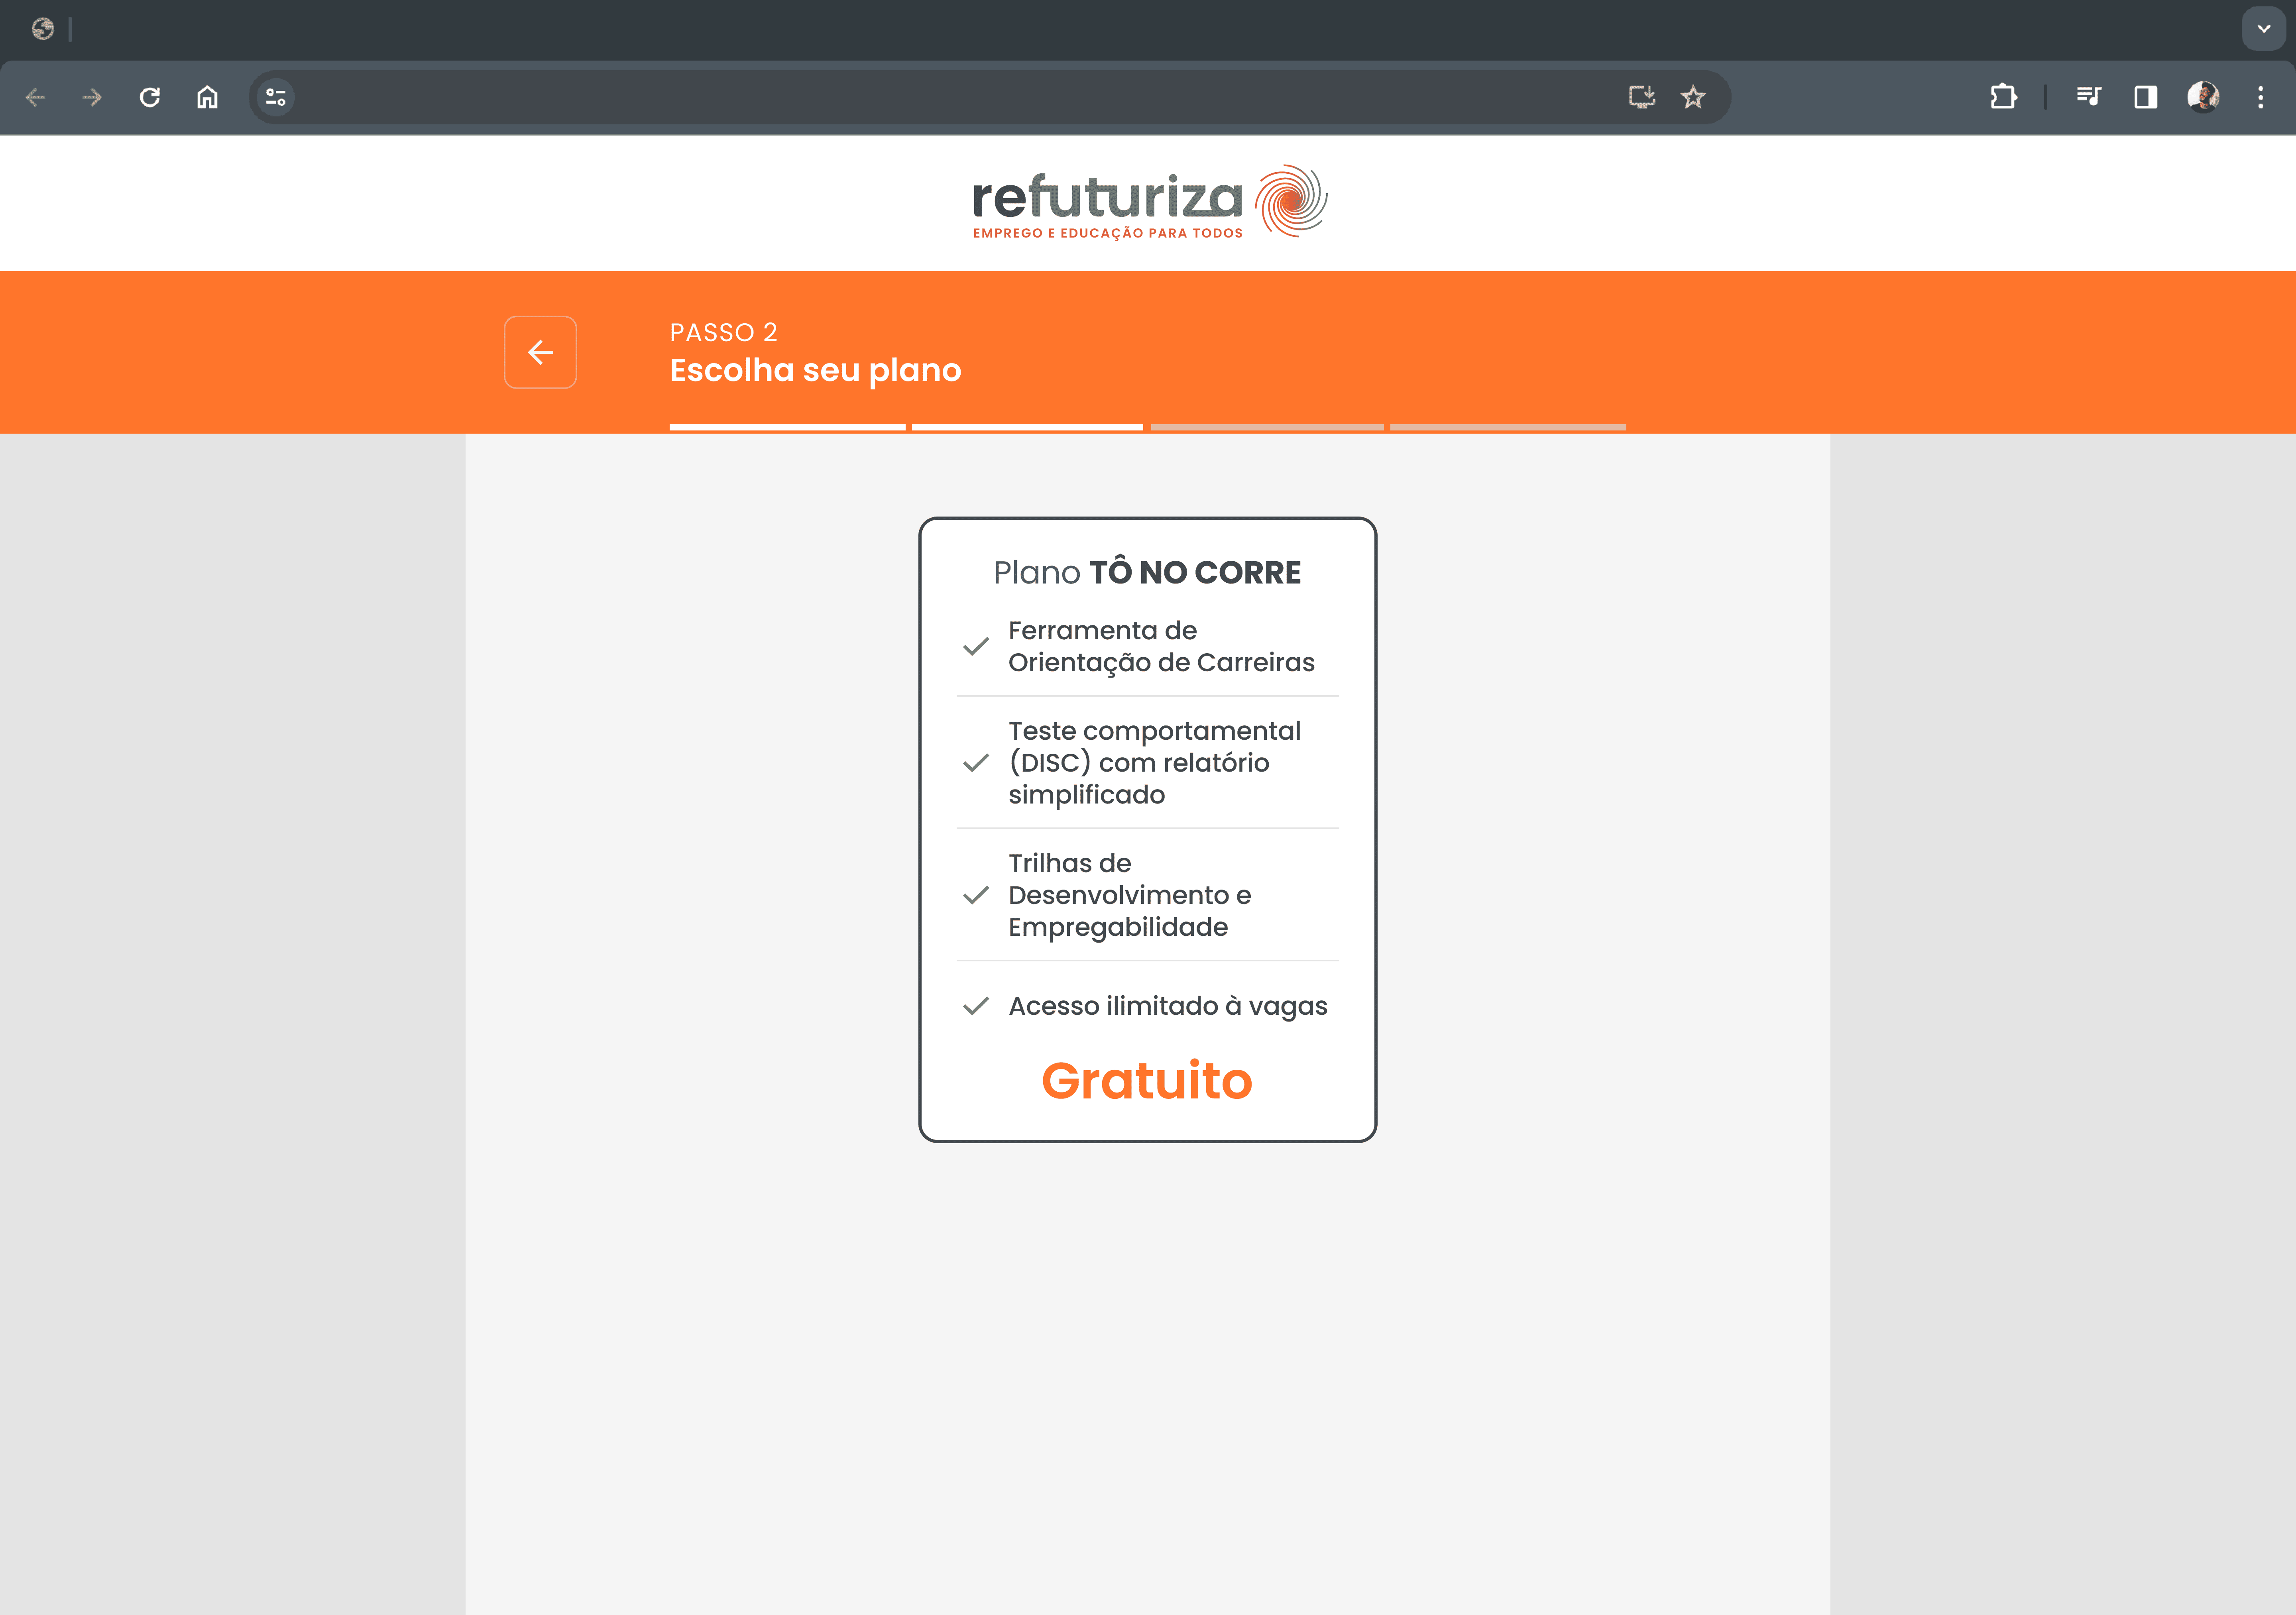Click the Refuturiza logo
Screen dimensions: 2296x1615
pyautogui.click(x=1148, y=202)
